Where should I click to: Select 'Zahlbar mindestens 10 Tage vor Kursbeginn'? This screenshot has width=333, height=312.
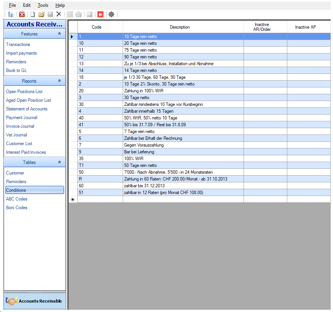(x=183, y=104)
